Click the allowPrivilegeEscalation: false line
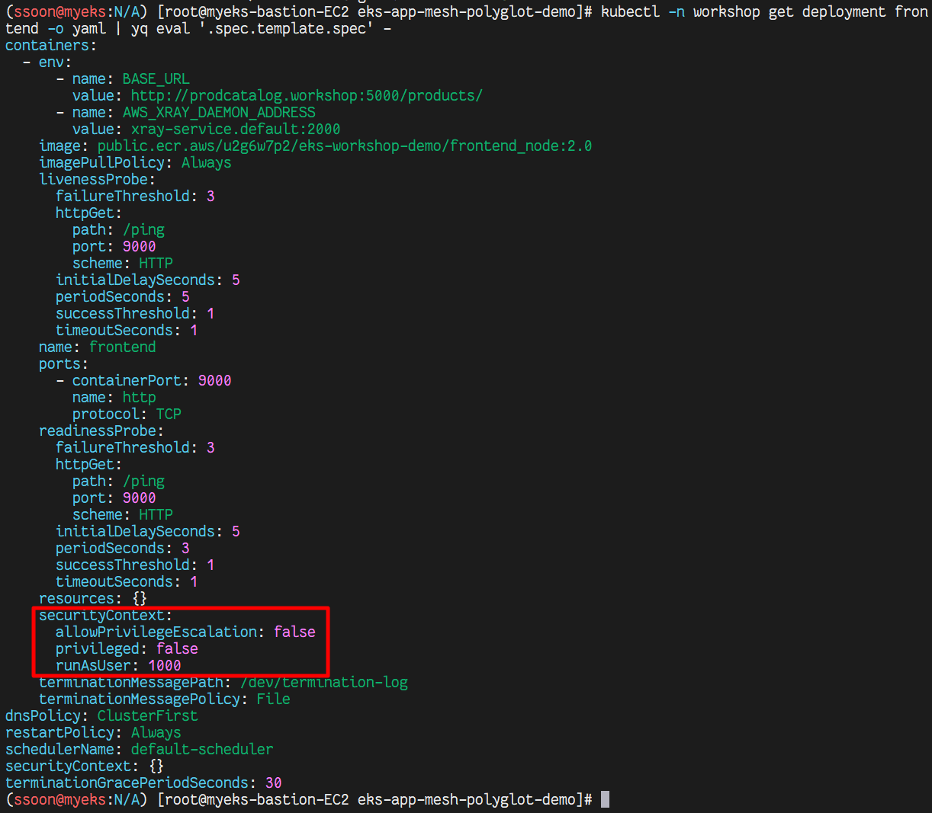Image resolution: width=932 pixels, height=813 pixels. 185,632
